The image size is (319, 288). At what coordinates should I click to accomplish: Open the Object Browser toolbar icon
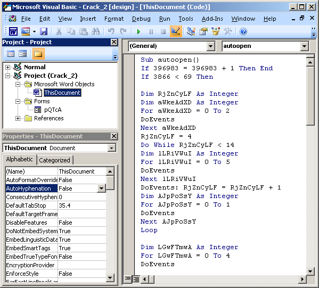(216, 31)
